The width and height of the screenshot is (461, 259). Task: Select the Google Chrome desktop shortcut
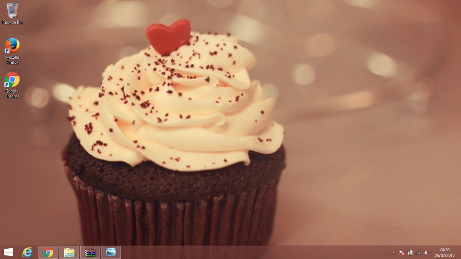point(12,85)
